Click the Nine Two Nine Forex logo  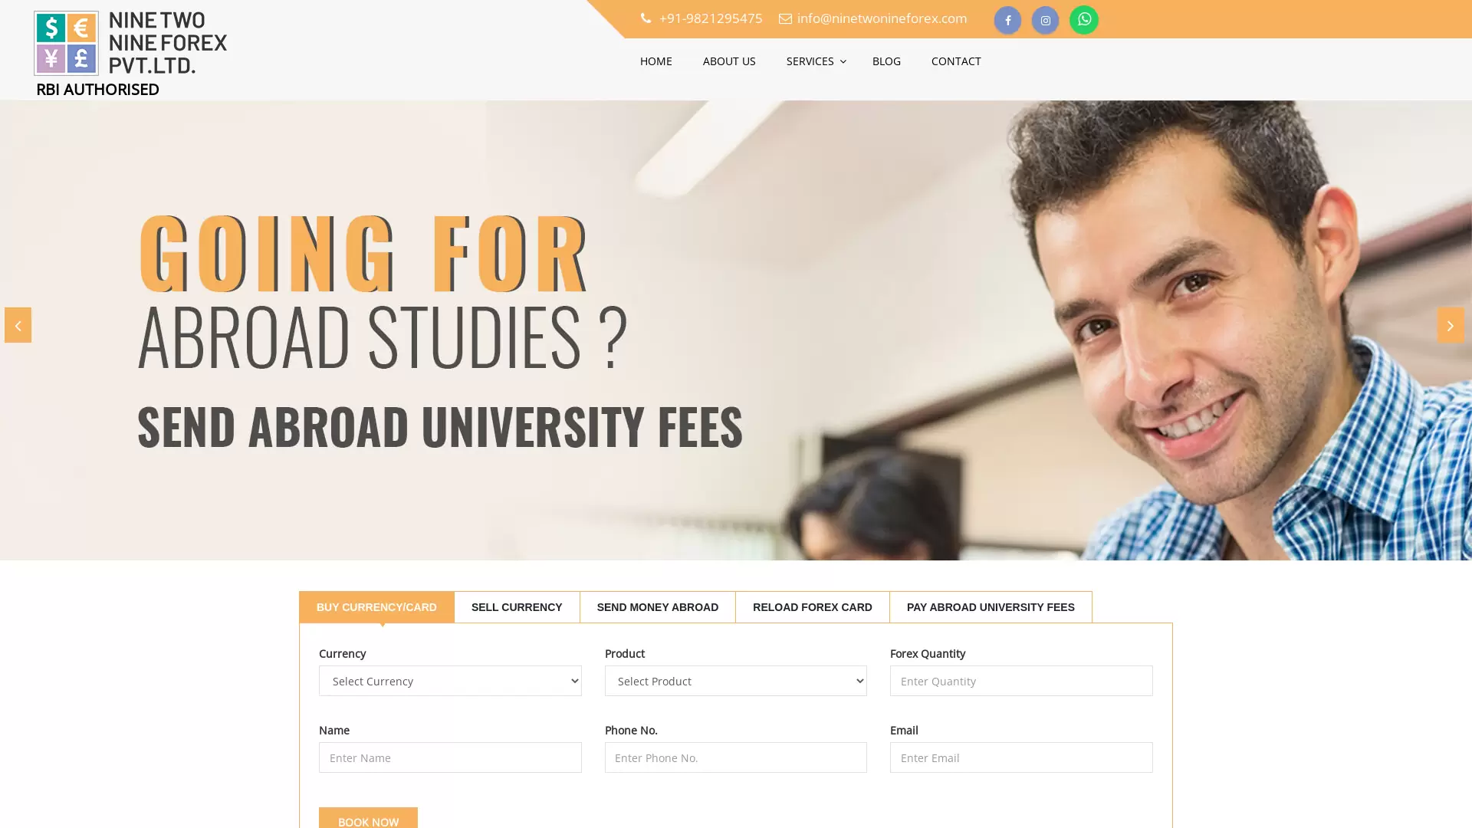coord(130,44)
